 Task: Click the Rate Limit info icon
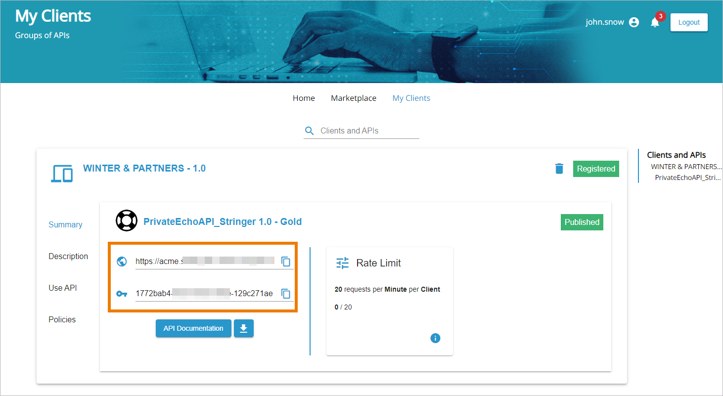(435, 338)
